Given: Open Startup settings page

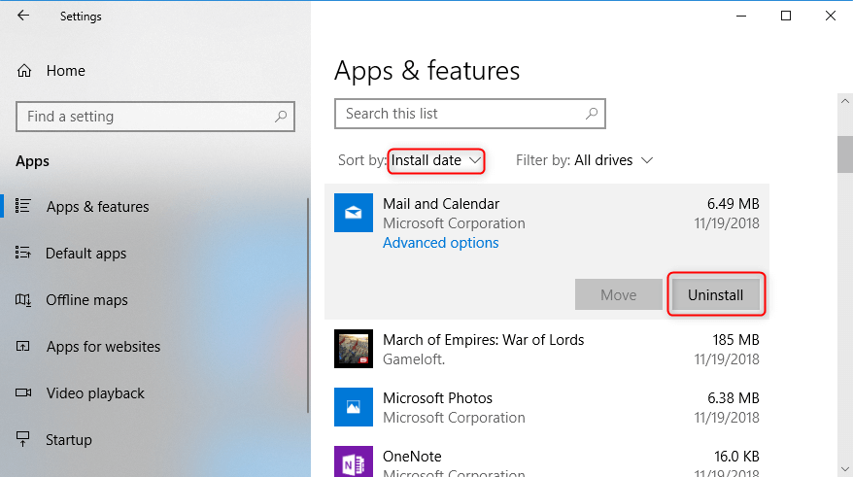Looking at the screenshot, I should tap(69, 439).
